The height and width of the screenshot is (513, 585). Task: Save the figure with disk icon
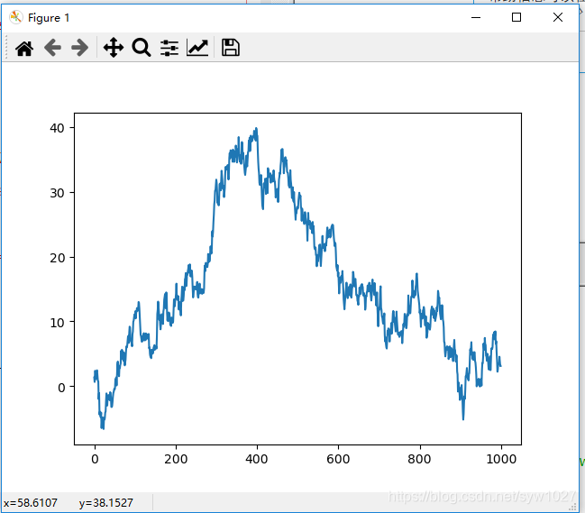coord(231,48)
